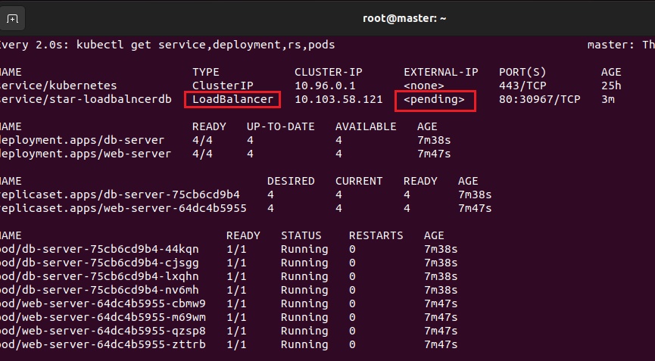The height and width of the screenshot is (361, 655).
Task: Click the EXTERNAL-IP column header
Action: 441,72
